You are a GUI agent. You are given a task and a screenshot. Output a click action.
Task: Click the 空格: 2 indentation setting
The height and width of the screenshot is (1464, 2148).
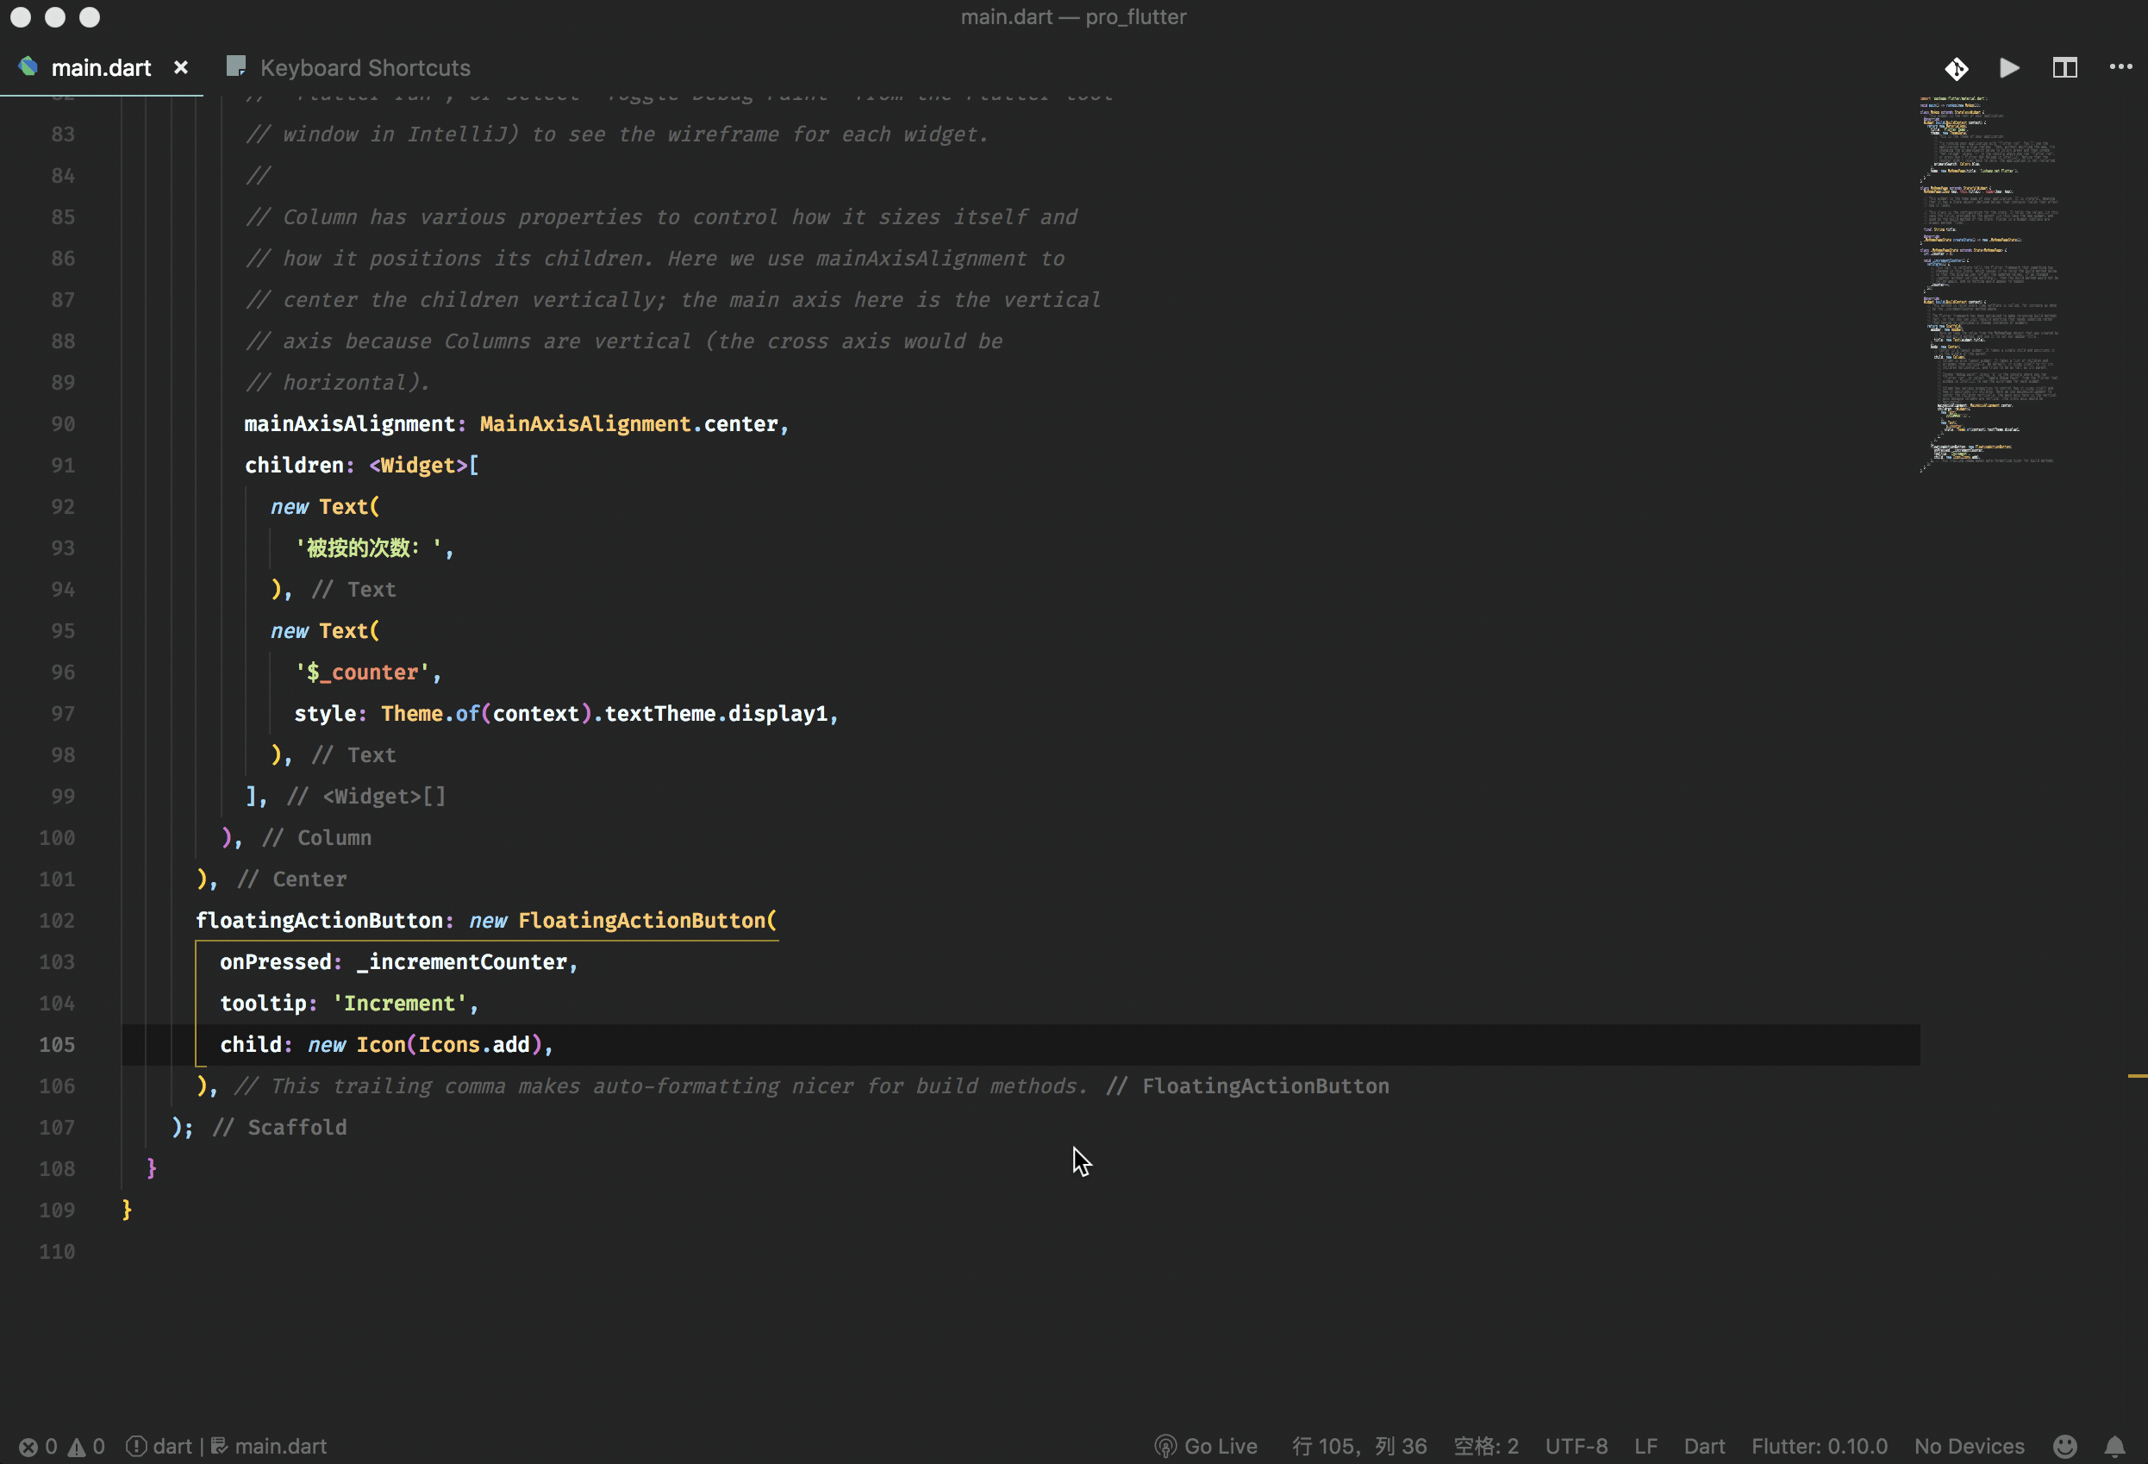[1485, 1447]
